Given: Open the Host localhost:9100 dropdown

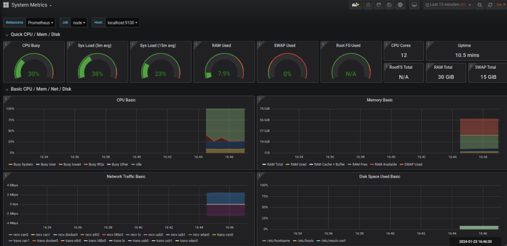Looking at the screenshot, I should click(122, 22).
